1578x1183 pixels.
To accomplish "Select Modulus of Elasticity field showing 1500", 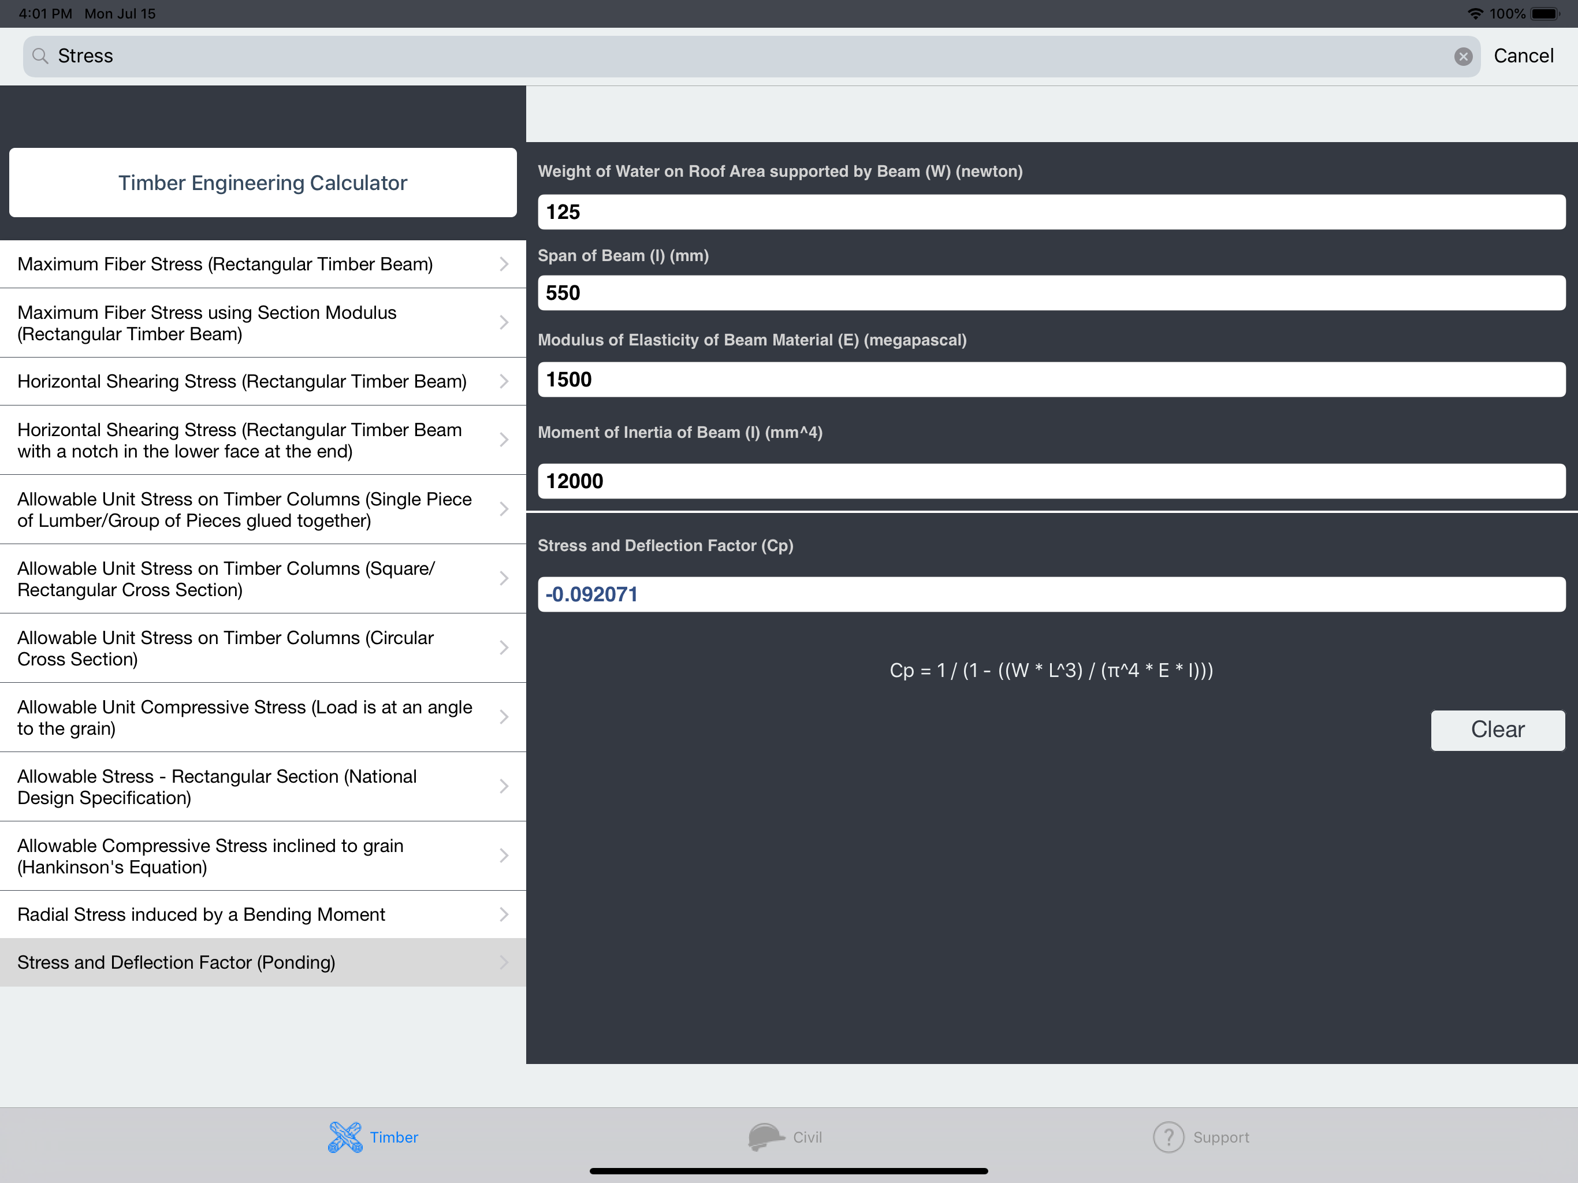I will (x=1051, y=380).
